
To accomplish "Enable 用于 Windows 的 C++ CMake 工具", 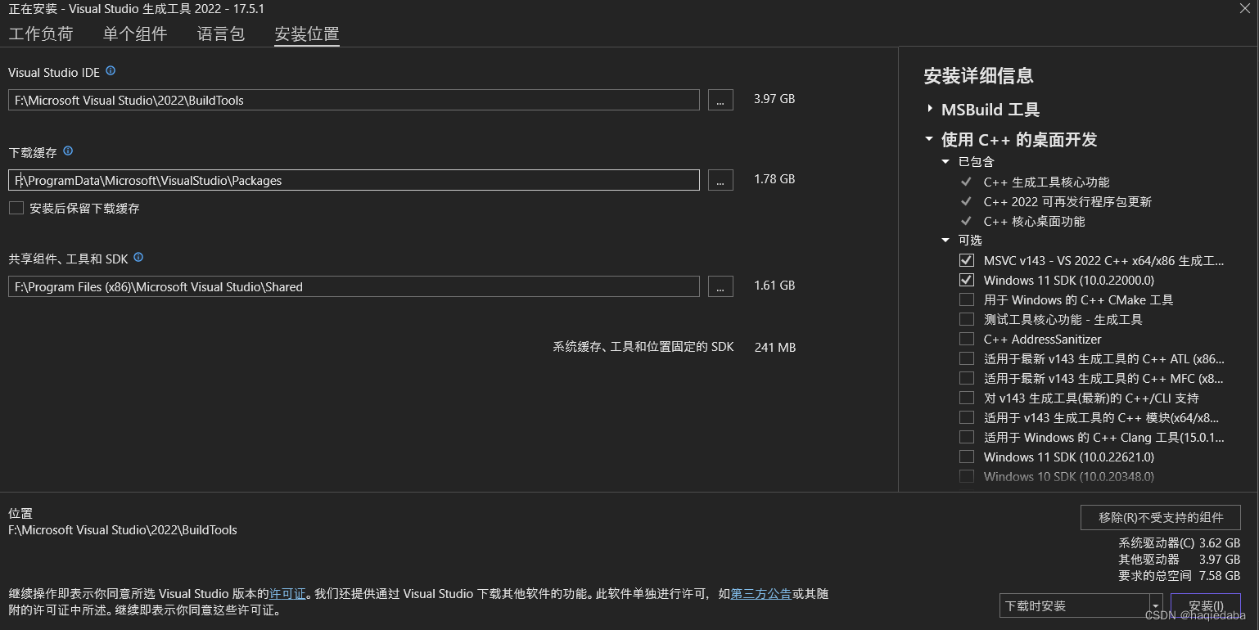I will [x=967, y=299].
